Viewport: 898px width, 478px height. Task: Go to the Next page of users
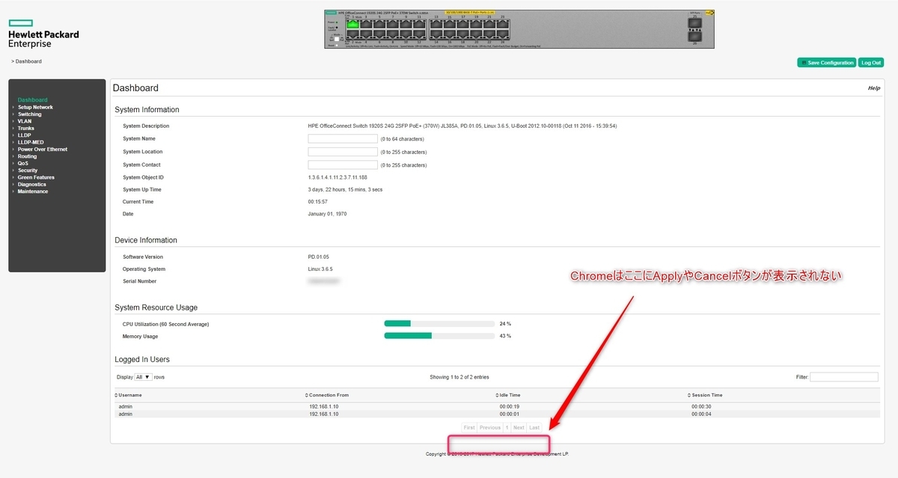pos(519,428)
